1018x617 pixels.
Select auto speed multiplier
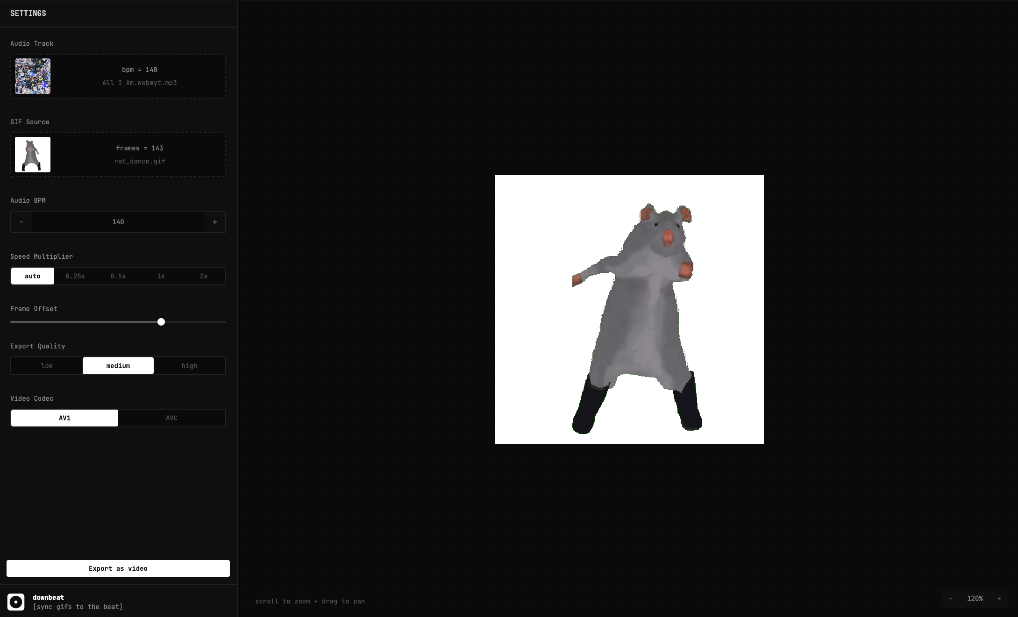(33, 276)
